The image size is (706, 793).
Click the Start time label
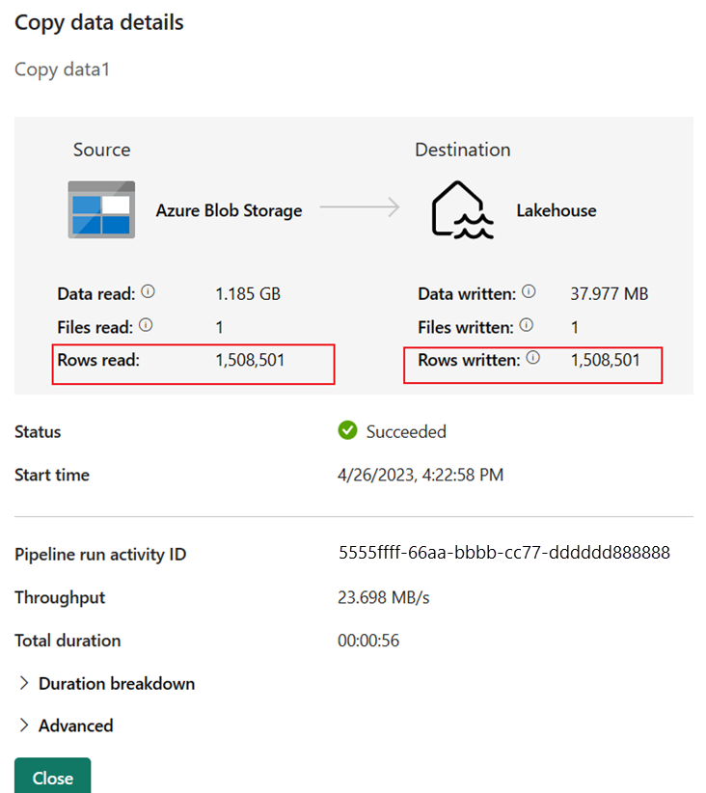52,475
